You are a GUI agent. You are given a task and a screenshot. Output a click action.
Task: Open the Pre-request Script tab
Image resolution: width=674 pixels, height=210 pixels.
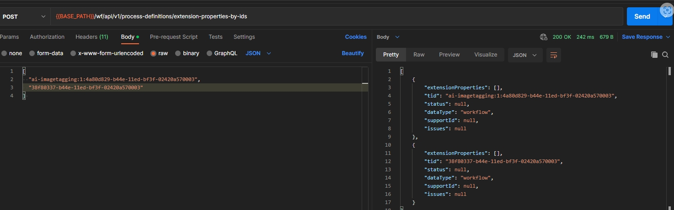(x=174, y=37)
